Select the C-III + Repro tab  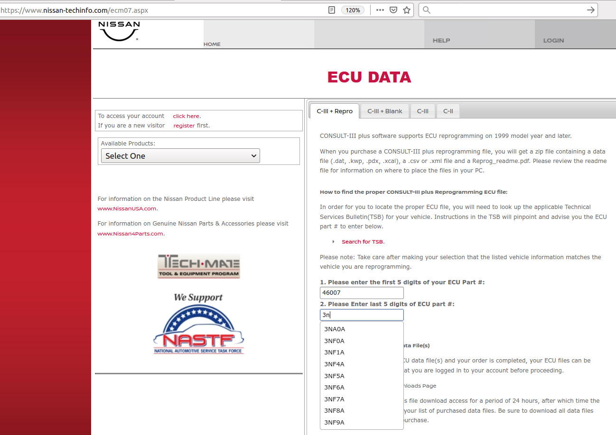click(x=335, y=111)
